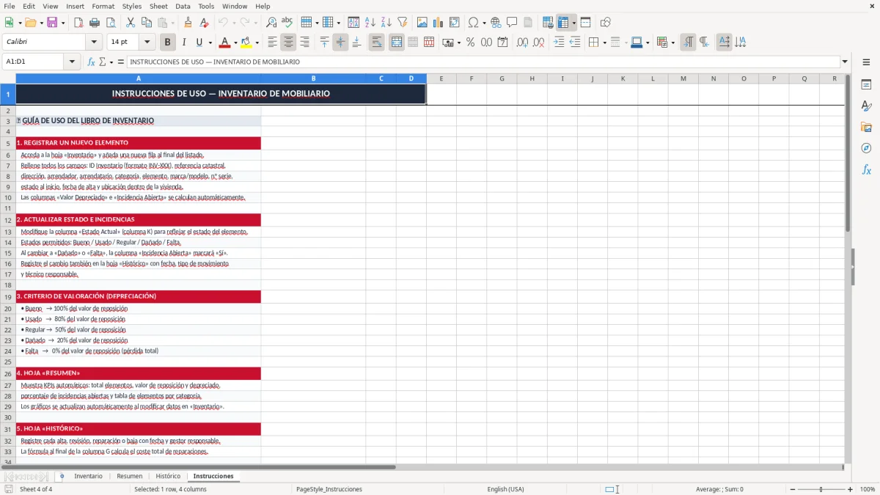The width and height of the screenshot is (880, 495).
Task: Open the Data menu
Action: coord(183,6)
